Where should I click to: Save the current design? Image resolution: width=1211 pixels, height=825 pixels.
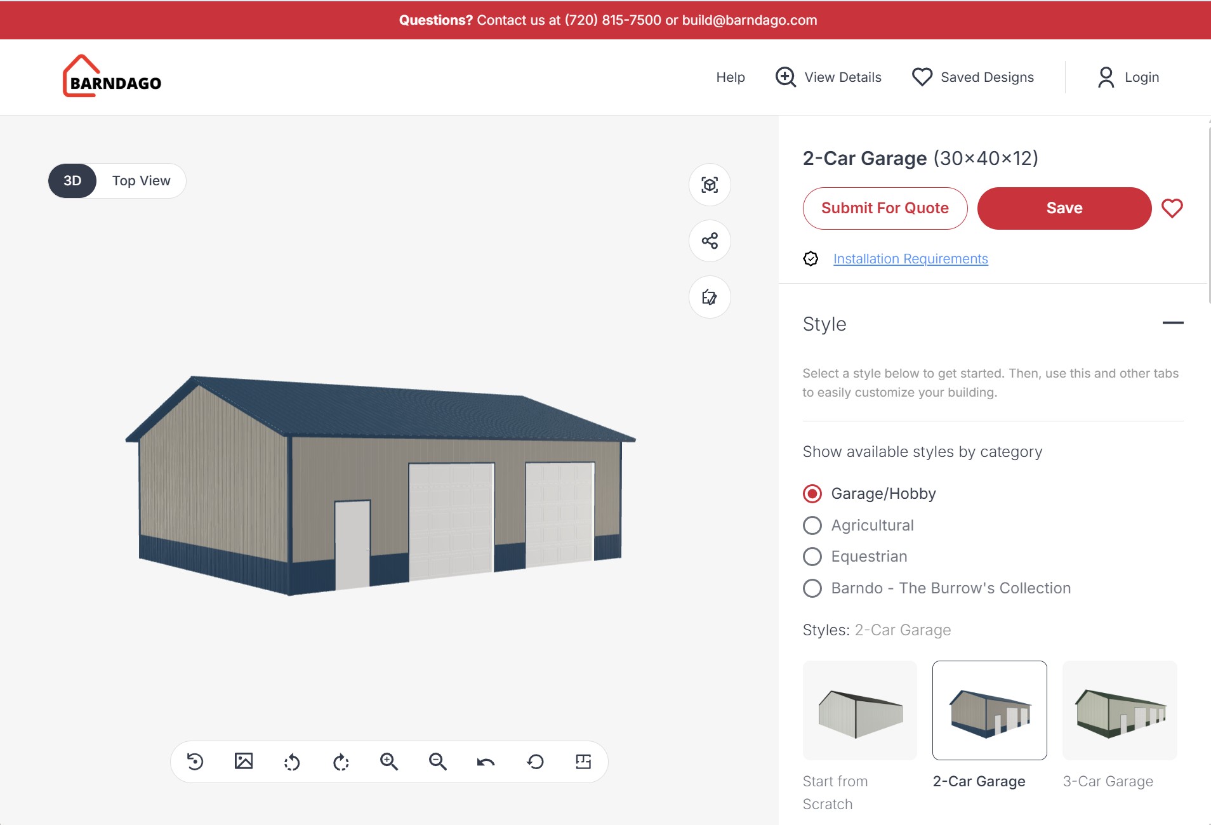1064,208
